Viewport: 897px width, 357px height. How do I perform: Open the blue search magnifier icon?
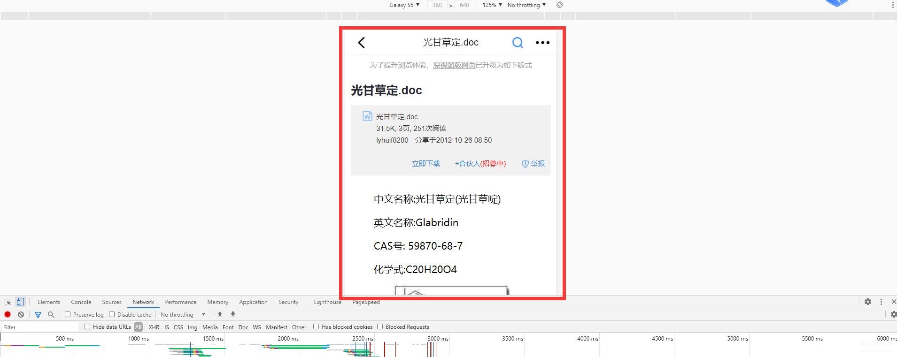(518, 43)
